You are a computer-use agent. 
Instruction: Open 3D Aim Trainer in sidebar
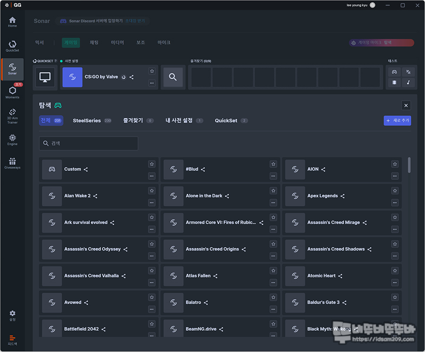click(12, 116)
